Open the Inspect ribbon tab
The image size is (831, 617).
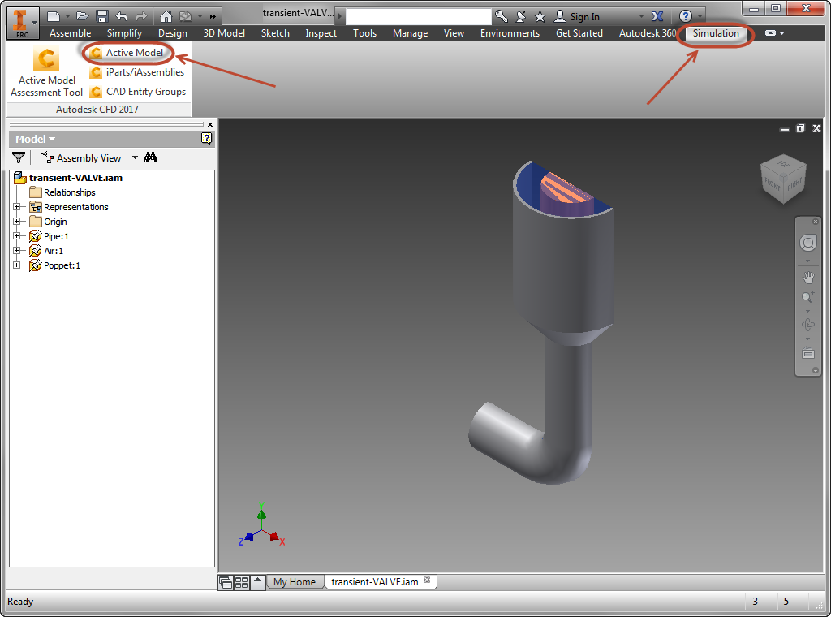coord(321,32)
